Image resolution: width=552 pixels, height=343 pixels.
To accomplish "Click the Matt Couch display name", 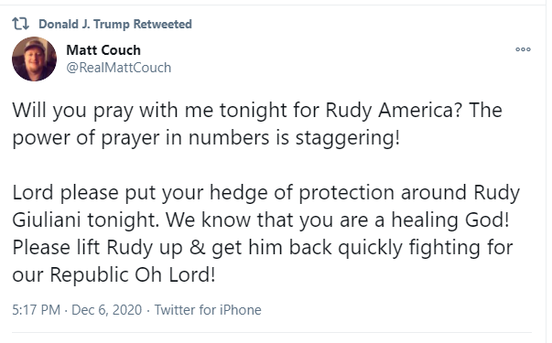I will pyautogui.click(x=103, y=50).
